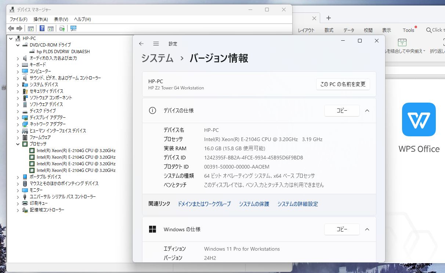Click システム in the Settings breadcrumb
445x273 pixels.
coord(158,58)
